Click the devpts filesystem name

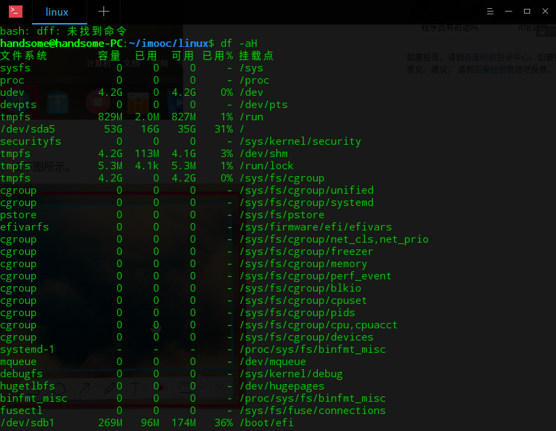[x=18, y=105]
